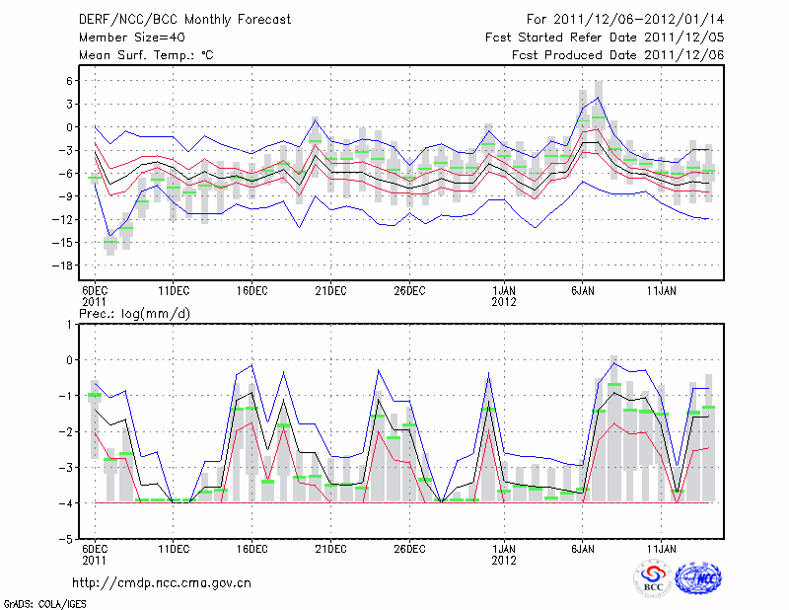Click the -18 temperature y-axis label
Image resolution: width=789 pixels, height=610 pixels.
point(66,266)
